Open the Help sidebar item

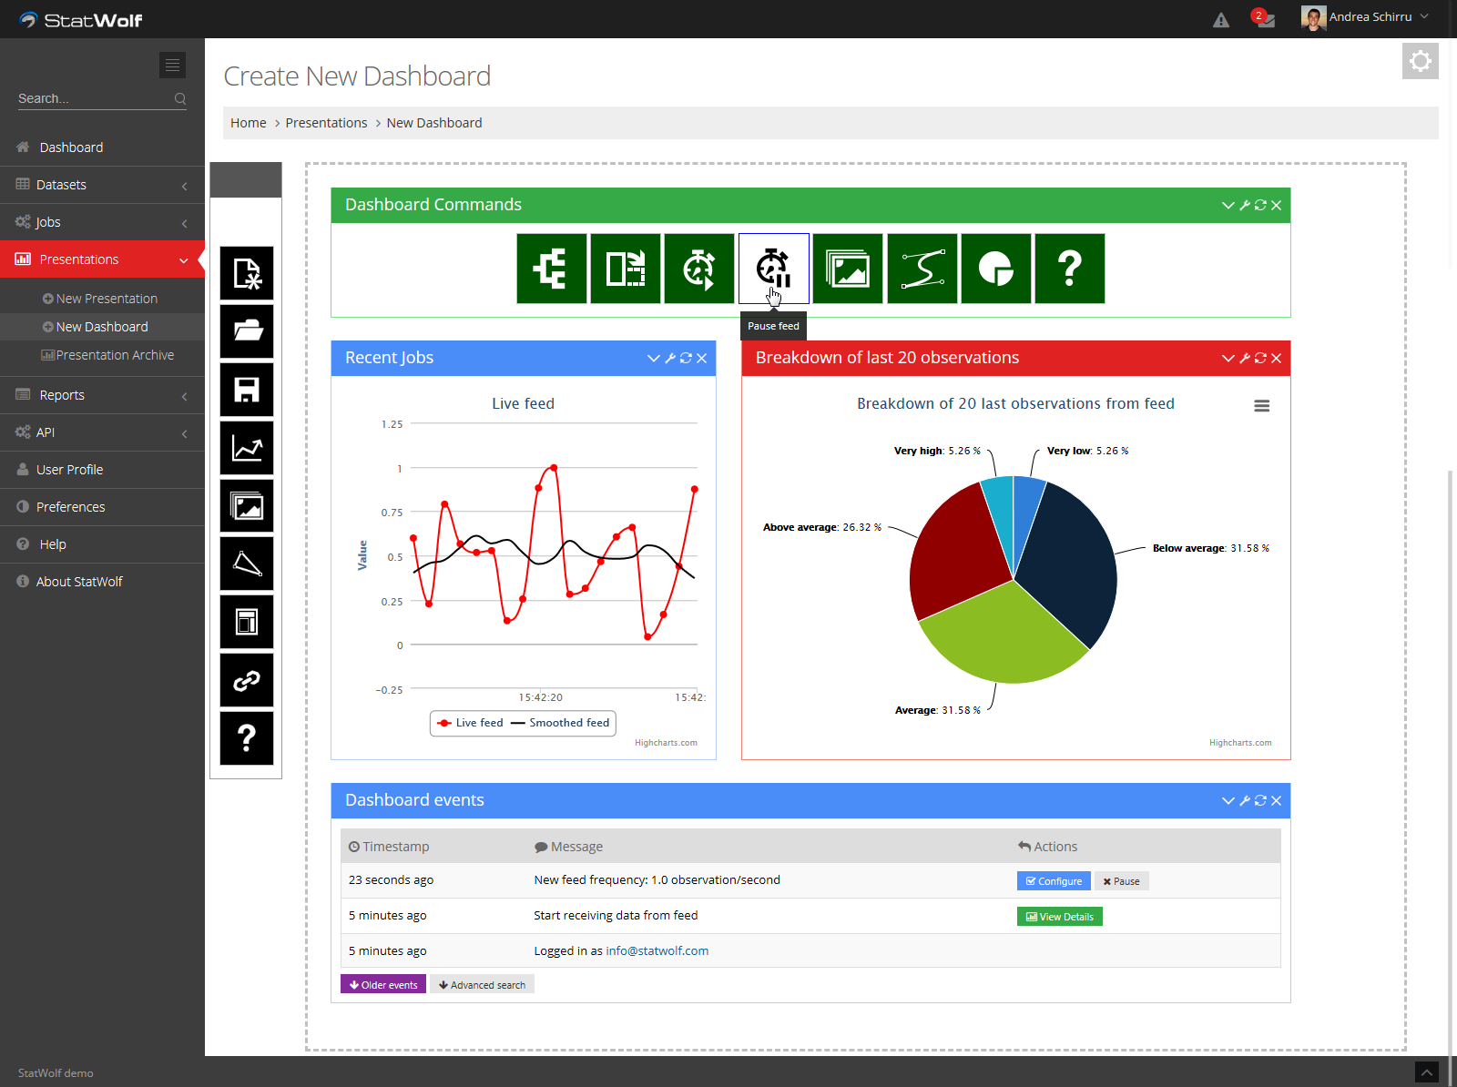pyautogui.click(x=102, y=544)
